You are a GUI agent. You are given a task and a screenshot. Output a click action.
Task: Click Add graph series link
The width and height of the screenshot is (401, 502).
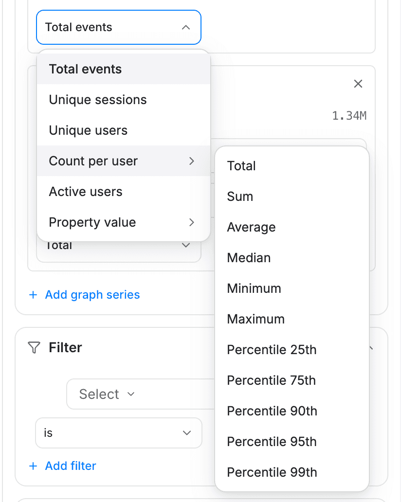(92, 295)
